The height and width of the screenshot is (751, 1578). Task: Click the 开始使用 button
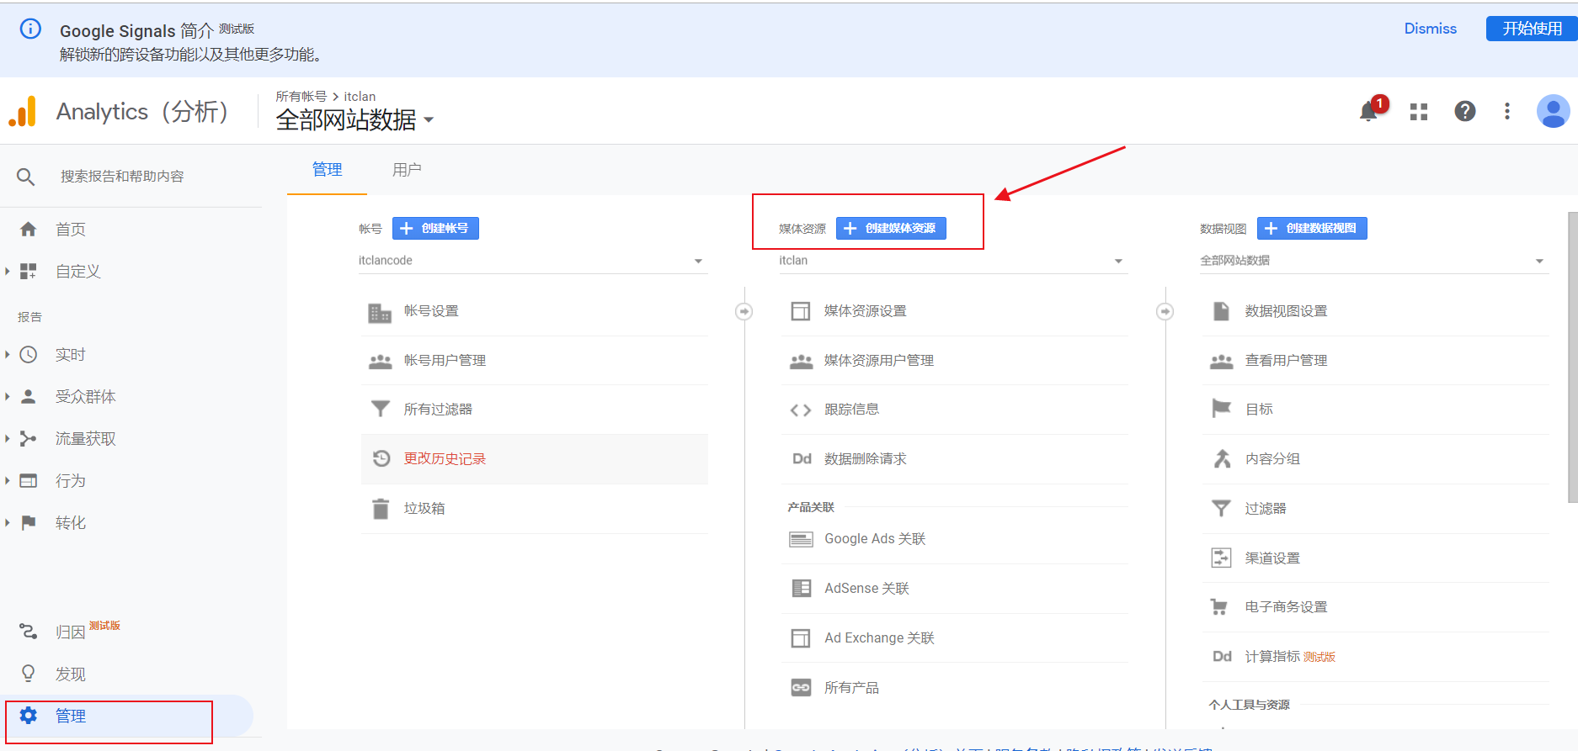1532,29
